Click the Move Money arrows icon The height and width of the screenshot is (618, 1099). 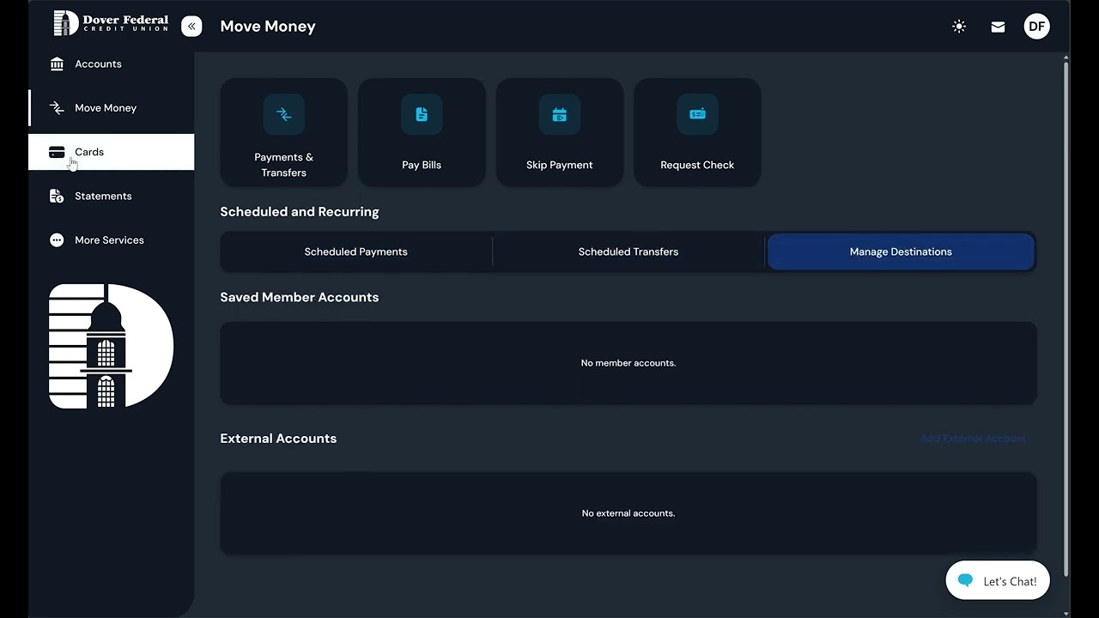tap(57, 108)
